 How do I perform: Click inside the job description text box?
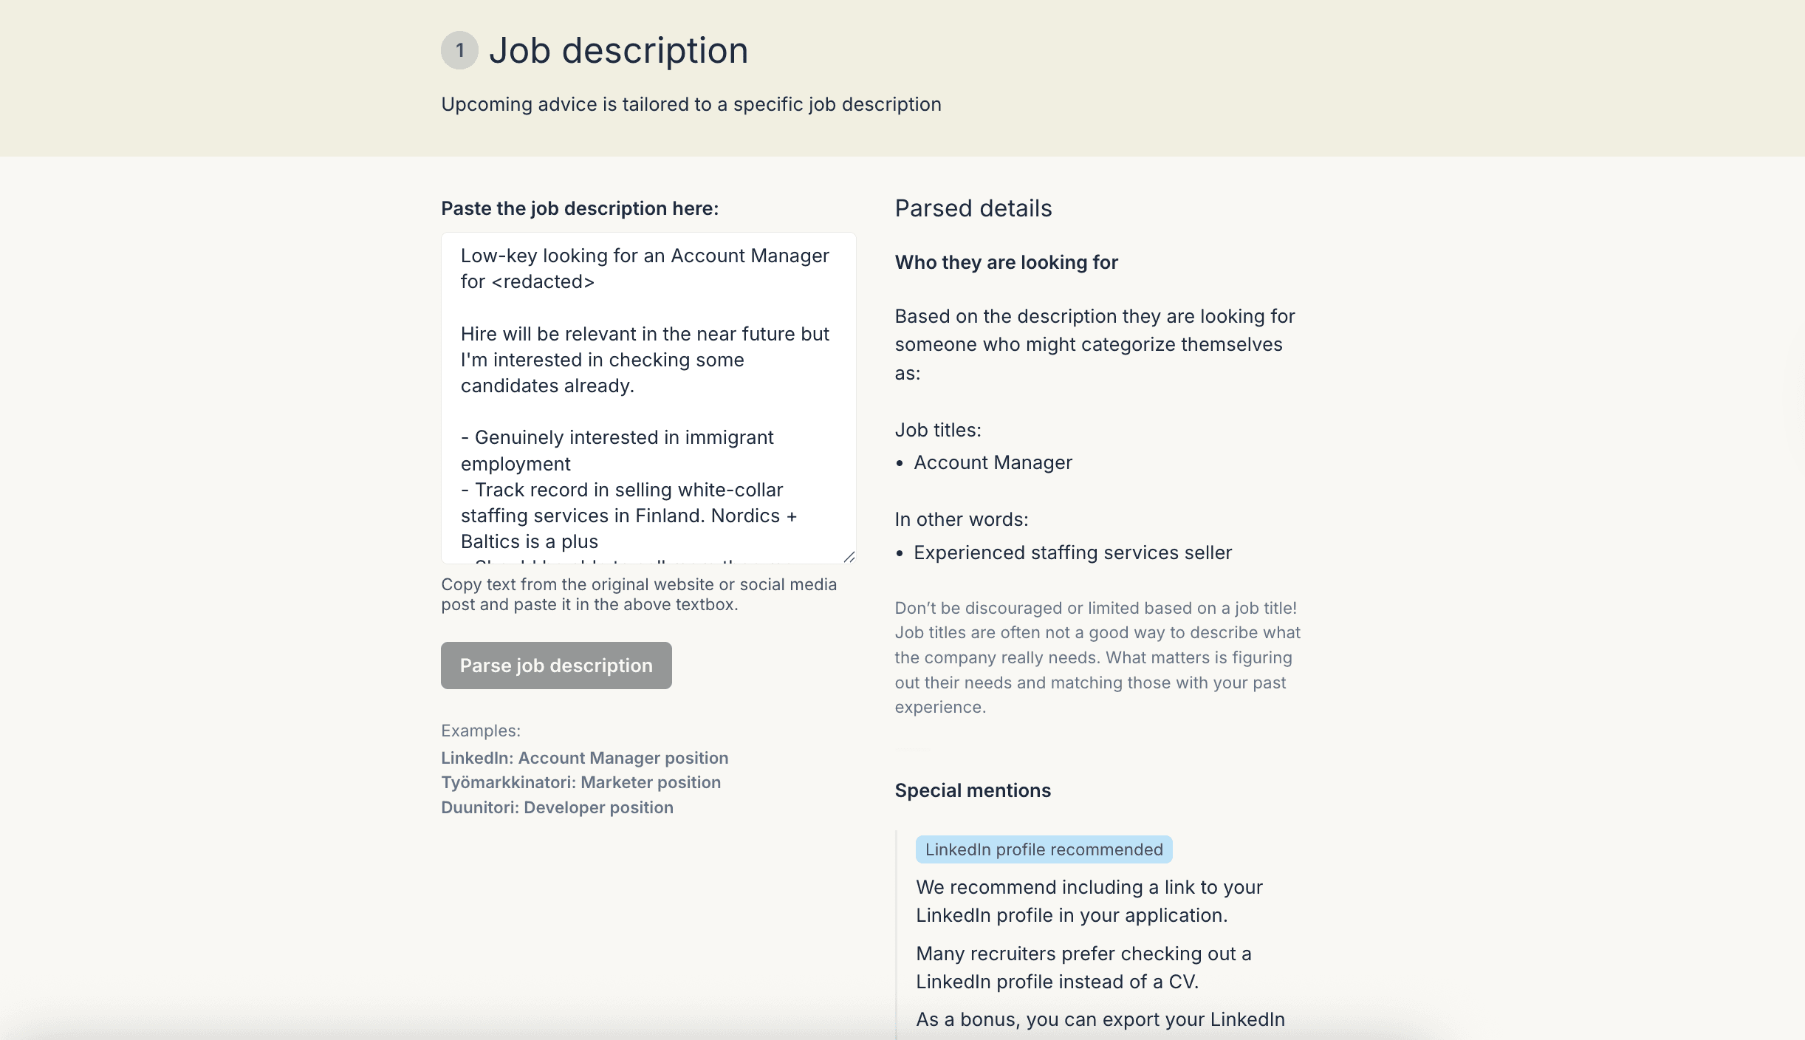click(648, 399)
